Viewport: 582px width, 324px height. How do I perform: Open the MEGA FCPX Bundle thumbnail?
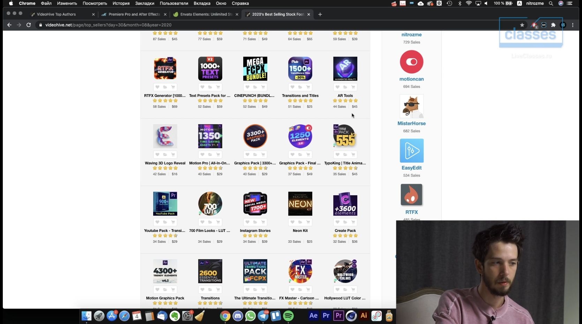pos(255,69)
